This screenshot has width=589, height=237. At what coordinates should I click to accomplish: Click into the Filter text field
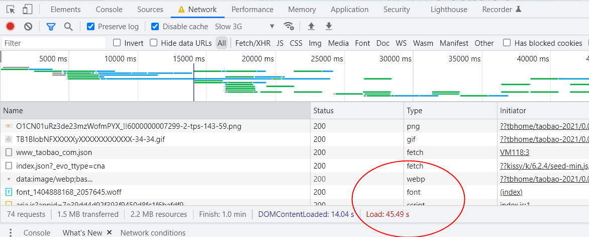[x=53, y=43]
